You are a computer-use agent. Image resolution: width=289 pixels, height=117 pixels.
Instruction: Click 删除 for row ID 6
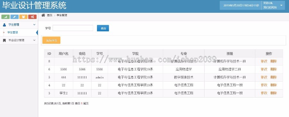point(274,69)
